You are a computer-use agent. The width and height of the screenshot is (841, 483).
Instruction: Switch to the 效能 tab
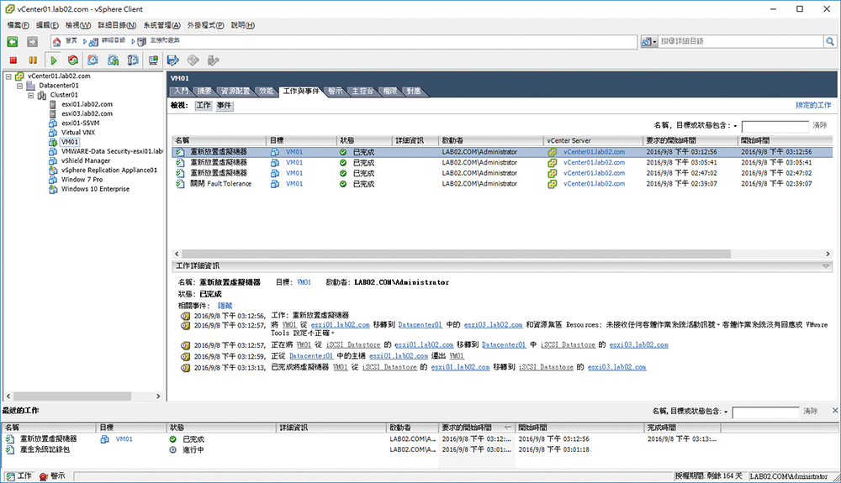[267, 92]
